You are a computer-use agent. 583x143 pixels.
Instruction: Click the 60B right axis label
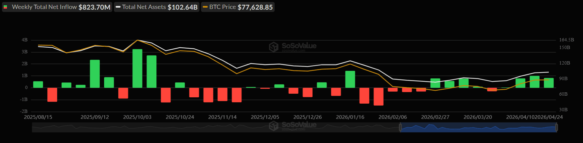563,94
